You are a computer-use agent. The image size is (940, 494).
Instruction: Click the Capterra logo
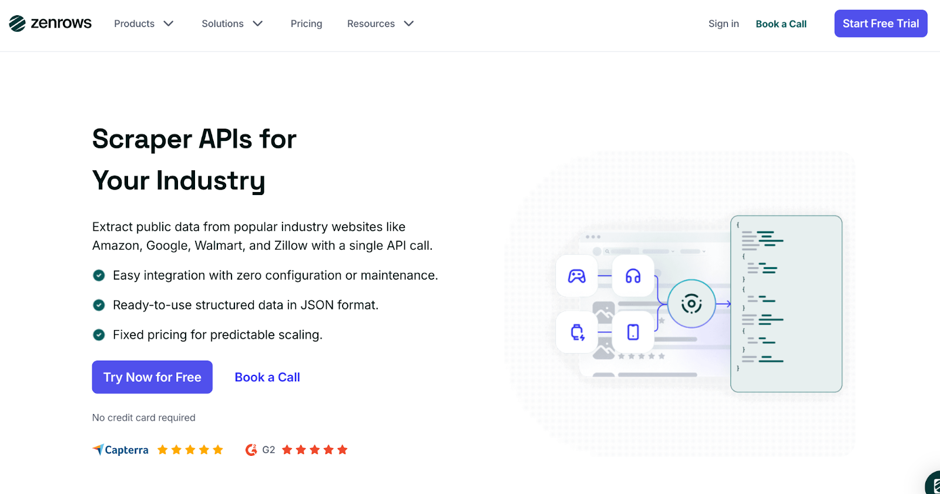(x=121, y=450)
